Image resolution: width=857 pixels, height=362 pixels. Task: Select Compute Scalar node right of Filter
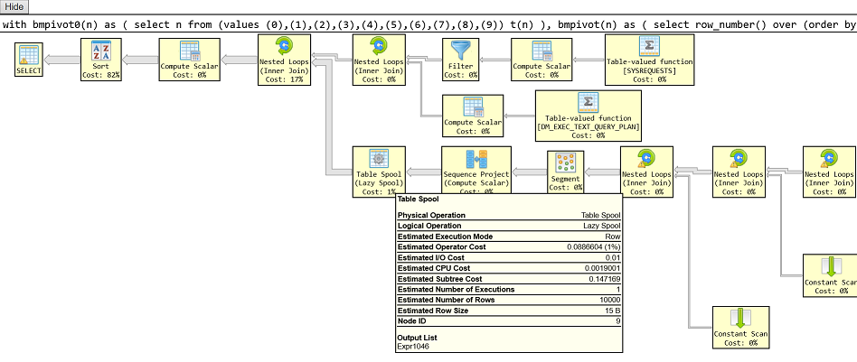[541, 59]
